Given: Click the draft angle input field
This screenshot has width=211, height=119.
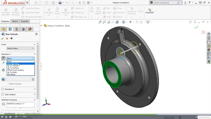Looking at the screenshot, I should 19,79.
